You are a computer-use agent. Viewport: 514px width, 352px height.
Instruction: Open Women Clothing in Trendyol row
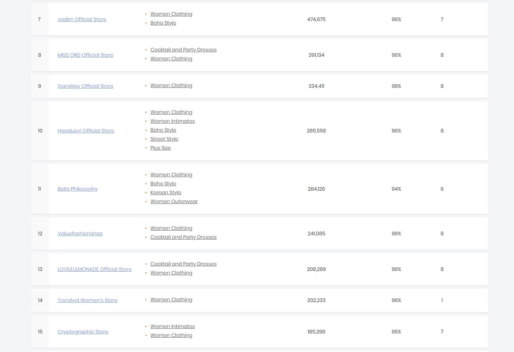point(171,300)
